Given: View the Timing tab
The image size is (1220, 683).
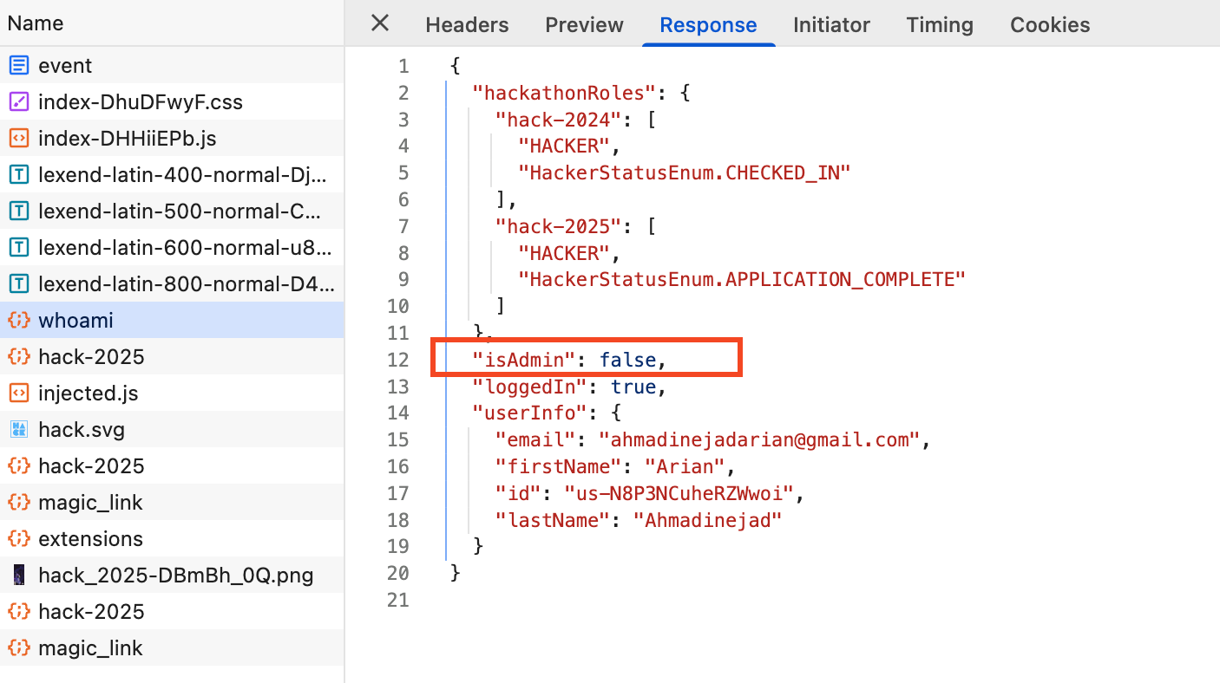Looking at the screenshot, I should [x=940, y=24].
